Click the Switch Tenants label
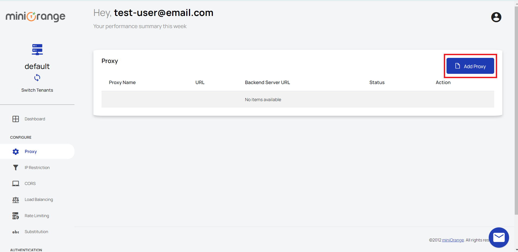The width and height of the screenshot is (518, 252). 37,90
